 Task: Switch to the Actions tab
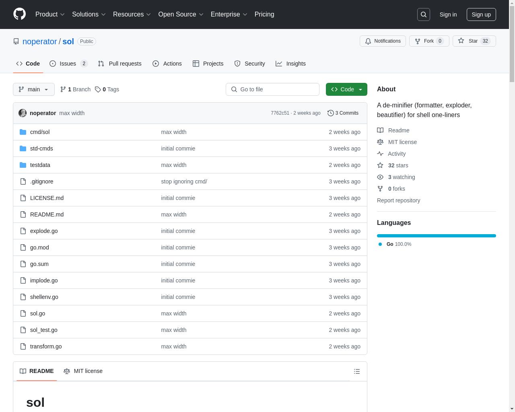click(167, 64)
